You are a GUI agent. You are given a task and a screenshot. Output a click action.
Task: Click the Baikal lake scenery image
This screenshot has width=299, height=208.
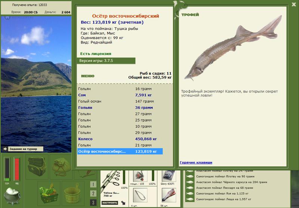[36, 84]
